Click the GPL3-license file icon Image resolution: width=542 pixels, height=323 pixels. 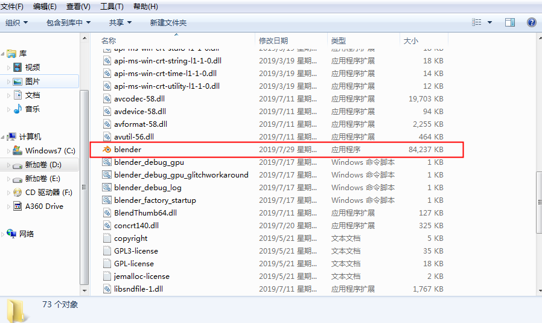pos(107,251)
